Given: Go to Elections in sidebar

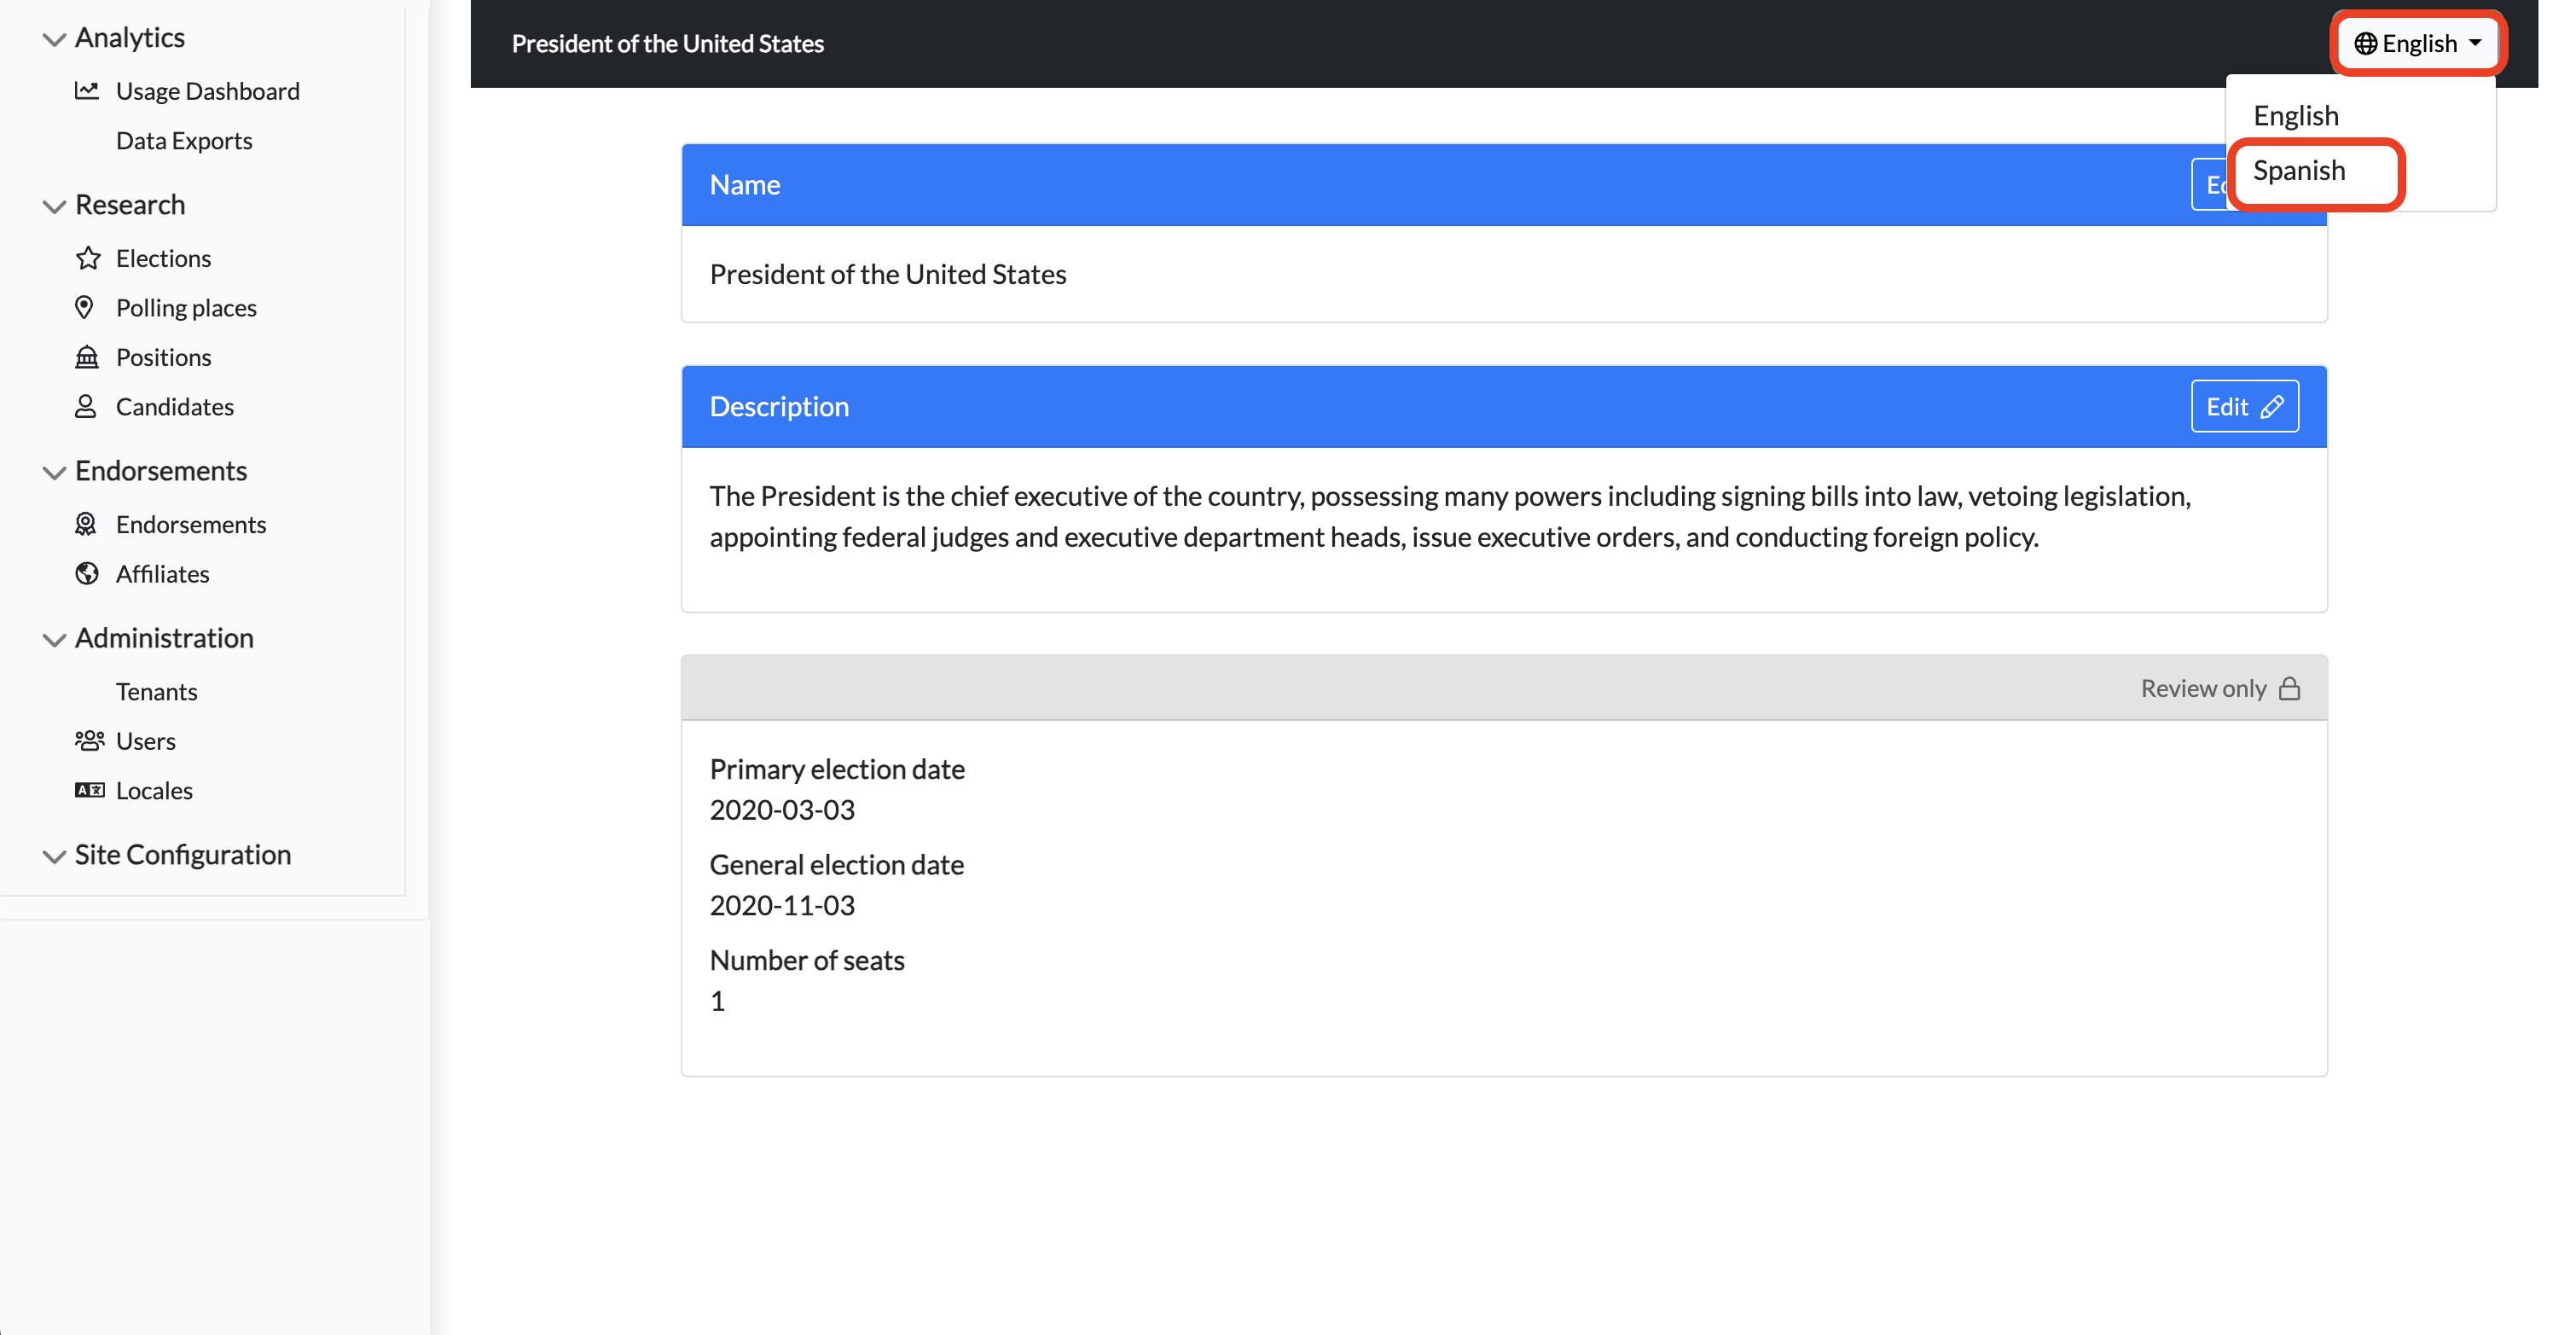Looking at the screenshot, I should [x=163, y=258].
